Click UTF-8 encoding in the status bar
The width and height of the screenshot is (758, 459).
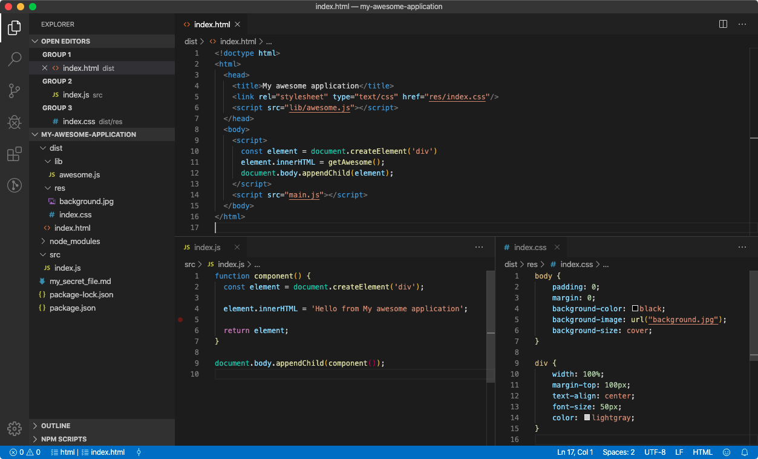click(655, 452)
